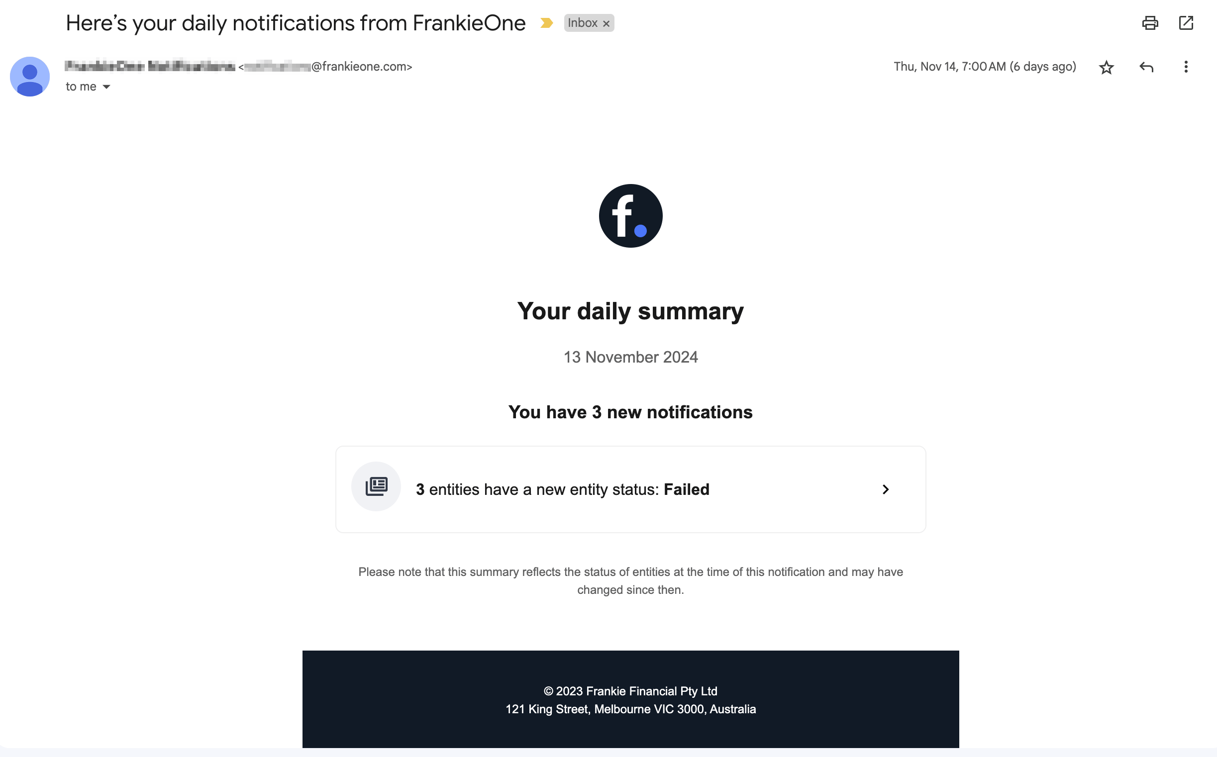Click the sender email address @frankieone.com
1217x757 pixels.
tap(362, 67)
